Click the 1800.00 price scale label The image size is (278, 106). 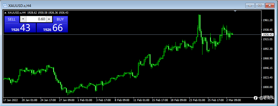268,87
